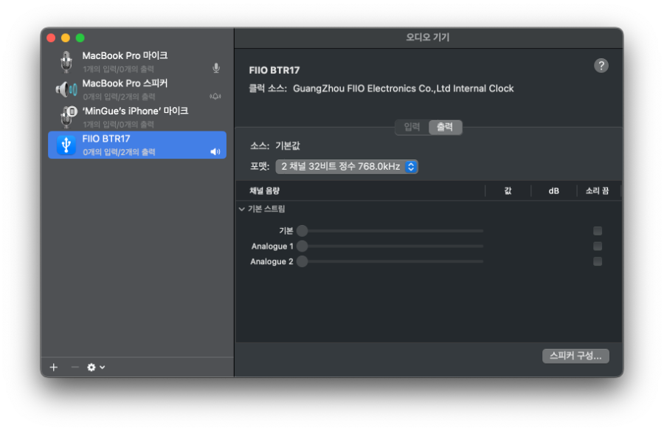
Task: Minimize the window with yellow button
Action: (x=66, y=38)
